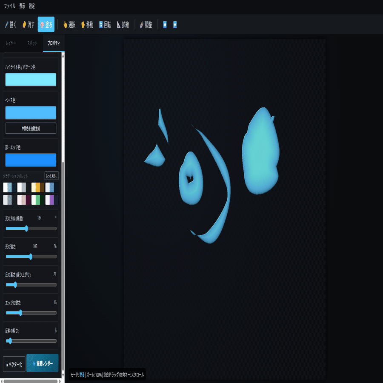
Task: Click the large turquoise blob on canvas
Action: coord(260,151)
